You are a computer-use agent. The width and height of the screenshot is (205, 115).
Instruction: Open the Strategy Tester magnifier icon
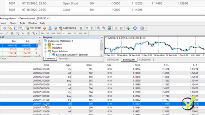click(21, 28)
